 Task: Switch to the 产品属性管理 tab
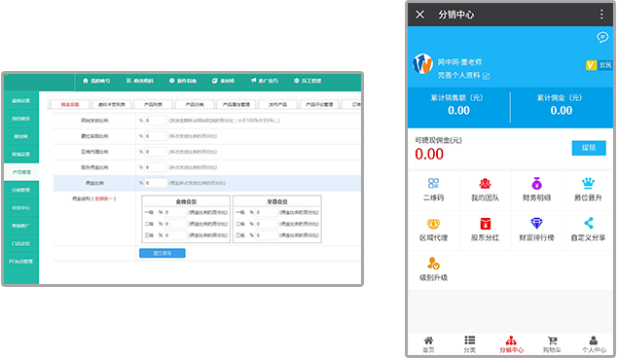tap(236, 104)
